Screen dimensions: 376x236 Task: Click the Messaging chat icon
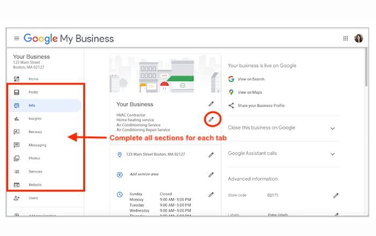pyautogui.click(x=17, y=145)
